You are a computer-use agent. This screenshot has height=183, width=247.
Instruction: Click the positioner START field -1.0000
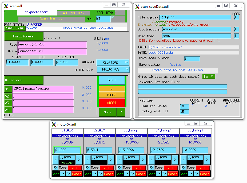tap(17, 62)
